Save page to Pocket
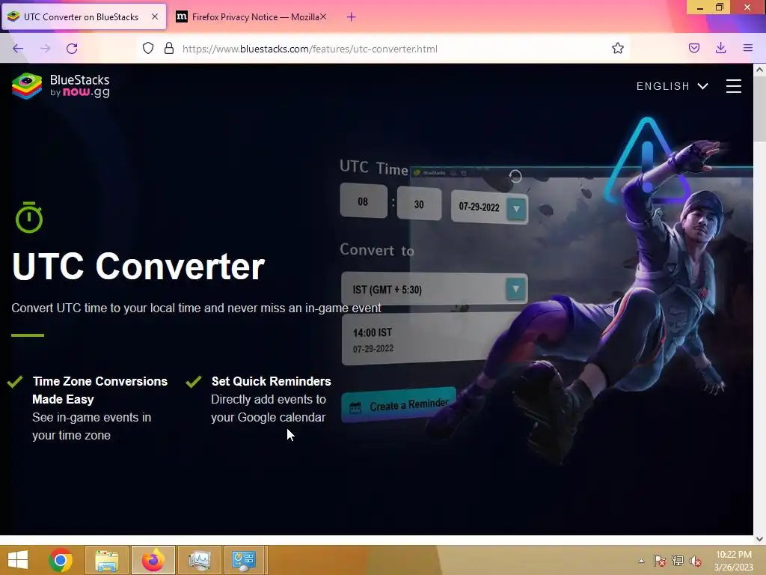 click(693, 48)
